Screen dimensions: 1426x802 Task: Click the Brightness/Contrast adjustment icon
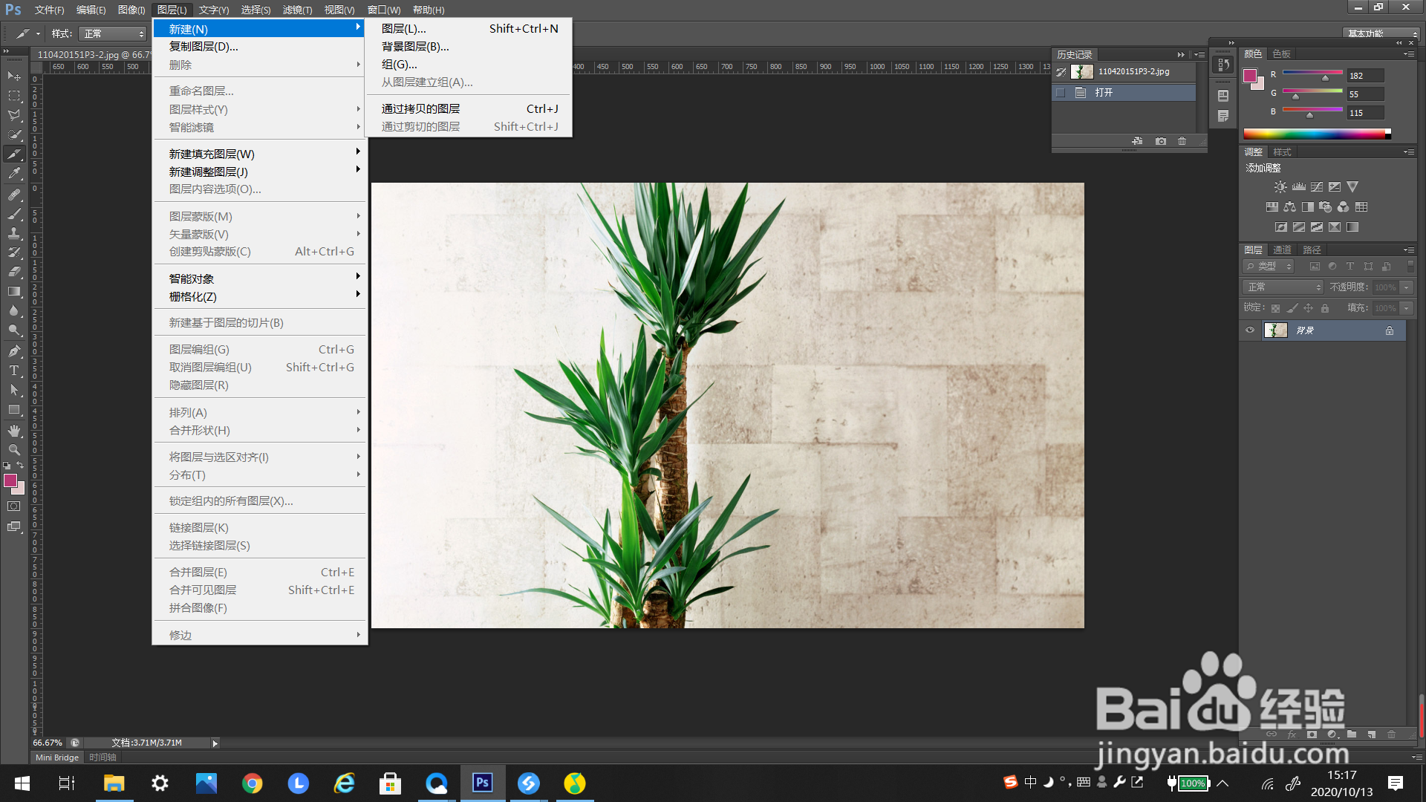(x=1280, y=187)
